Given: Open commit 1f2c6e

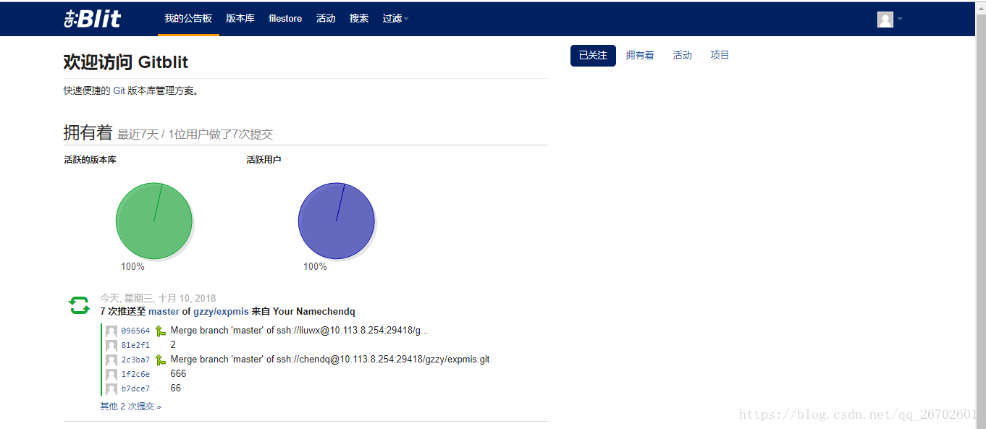Looking at the screenshot, I should [135, 374].
